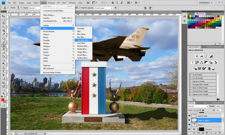Select the Paint Bucket tool
Screen dimensions: 225x135
pyautogui.click(x=3, y=56)
